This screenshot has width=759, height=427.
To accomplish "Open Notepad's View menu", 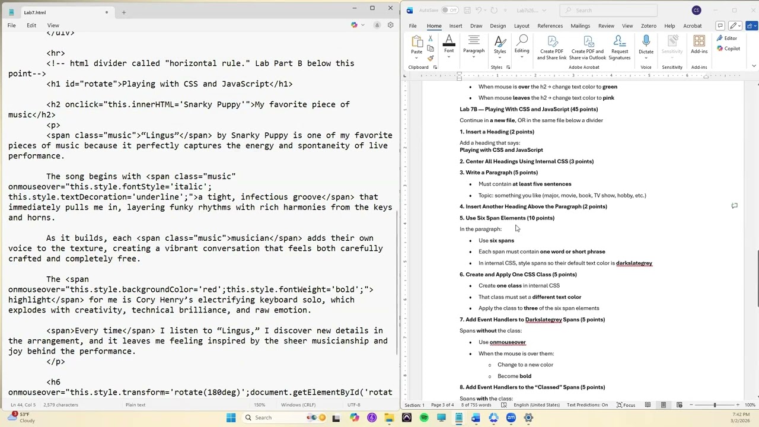I will pos(53,26).
